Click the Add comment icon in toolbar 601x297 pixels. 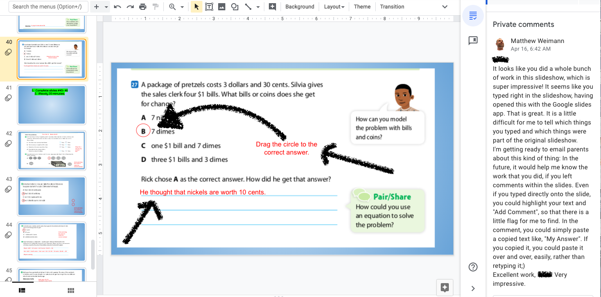(x=272, y=7)
